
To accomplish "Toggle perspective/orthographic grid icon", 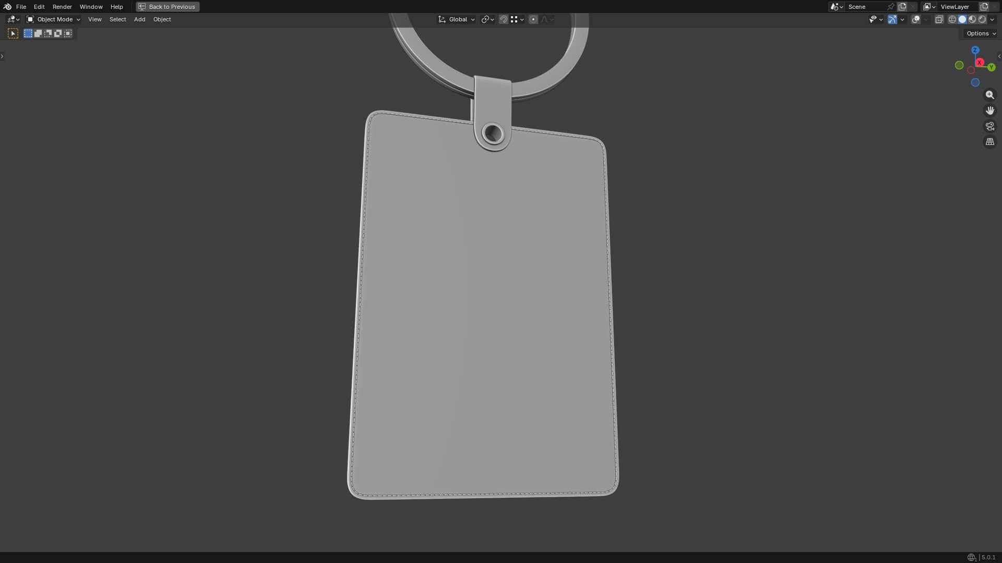I will click(989, 142).
